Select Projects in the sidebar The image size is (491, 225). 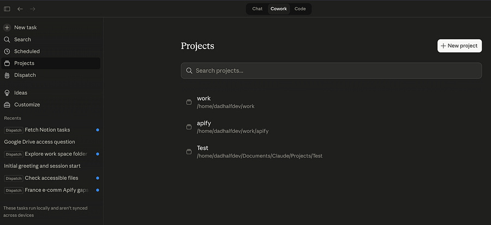[x=24, y=63]
